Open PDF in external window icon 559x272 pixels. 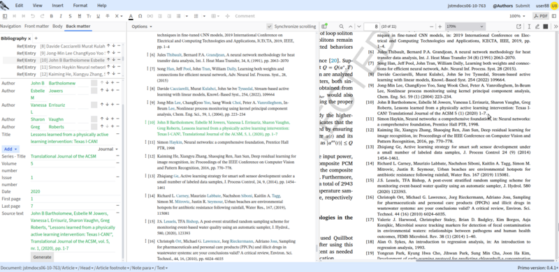coord(518,27)
